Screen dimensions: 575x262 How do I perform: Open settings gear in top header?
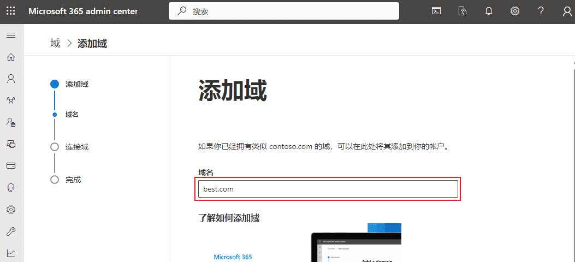point(515,11)
